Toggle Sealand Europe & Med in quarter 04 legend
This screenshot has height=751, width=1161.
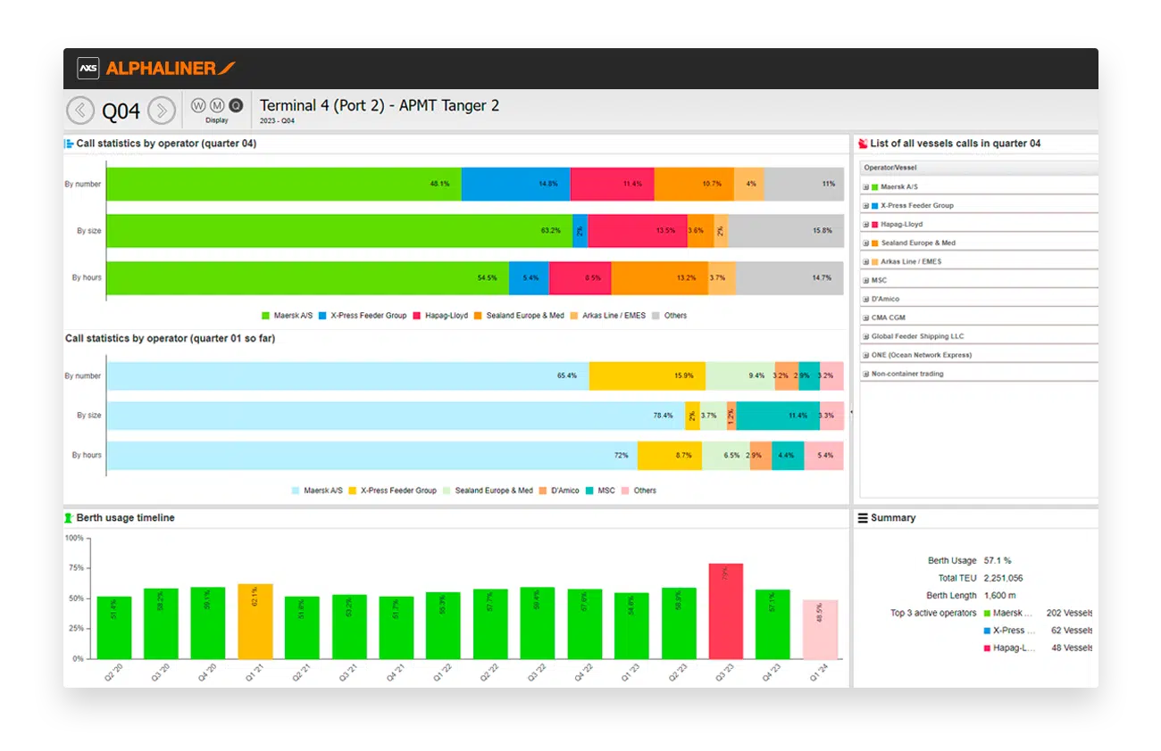[519, 316]
